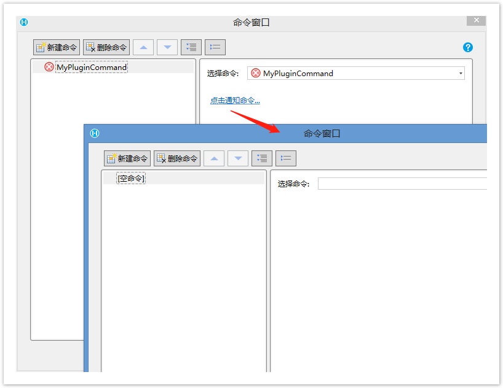Move command down in back window toolbar
The width and height of the screenshot is (503, 388).
click(x=167, y=47)
